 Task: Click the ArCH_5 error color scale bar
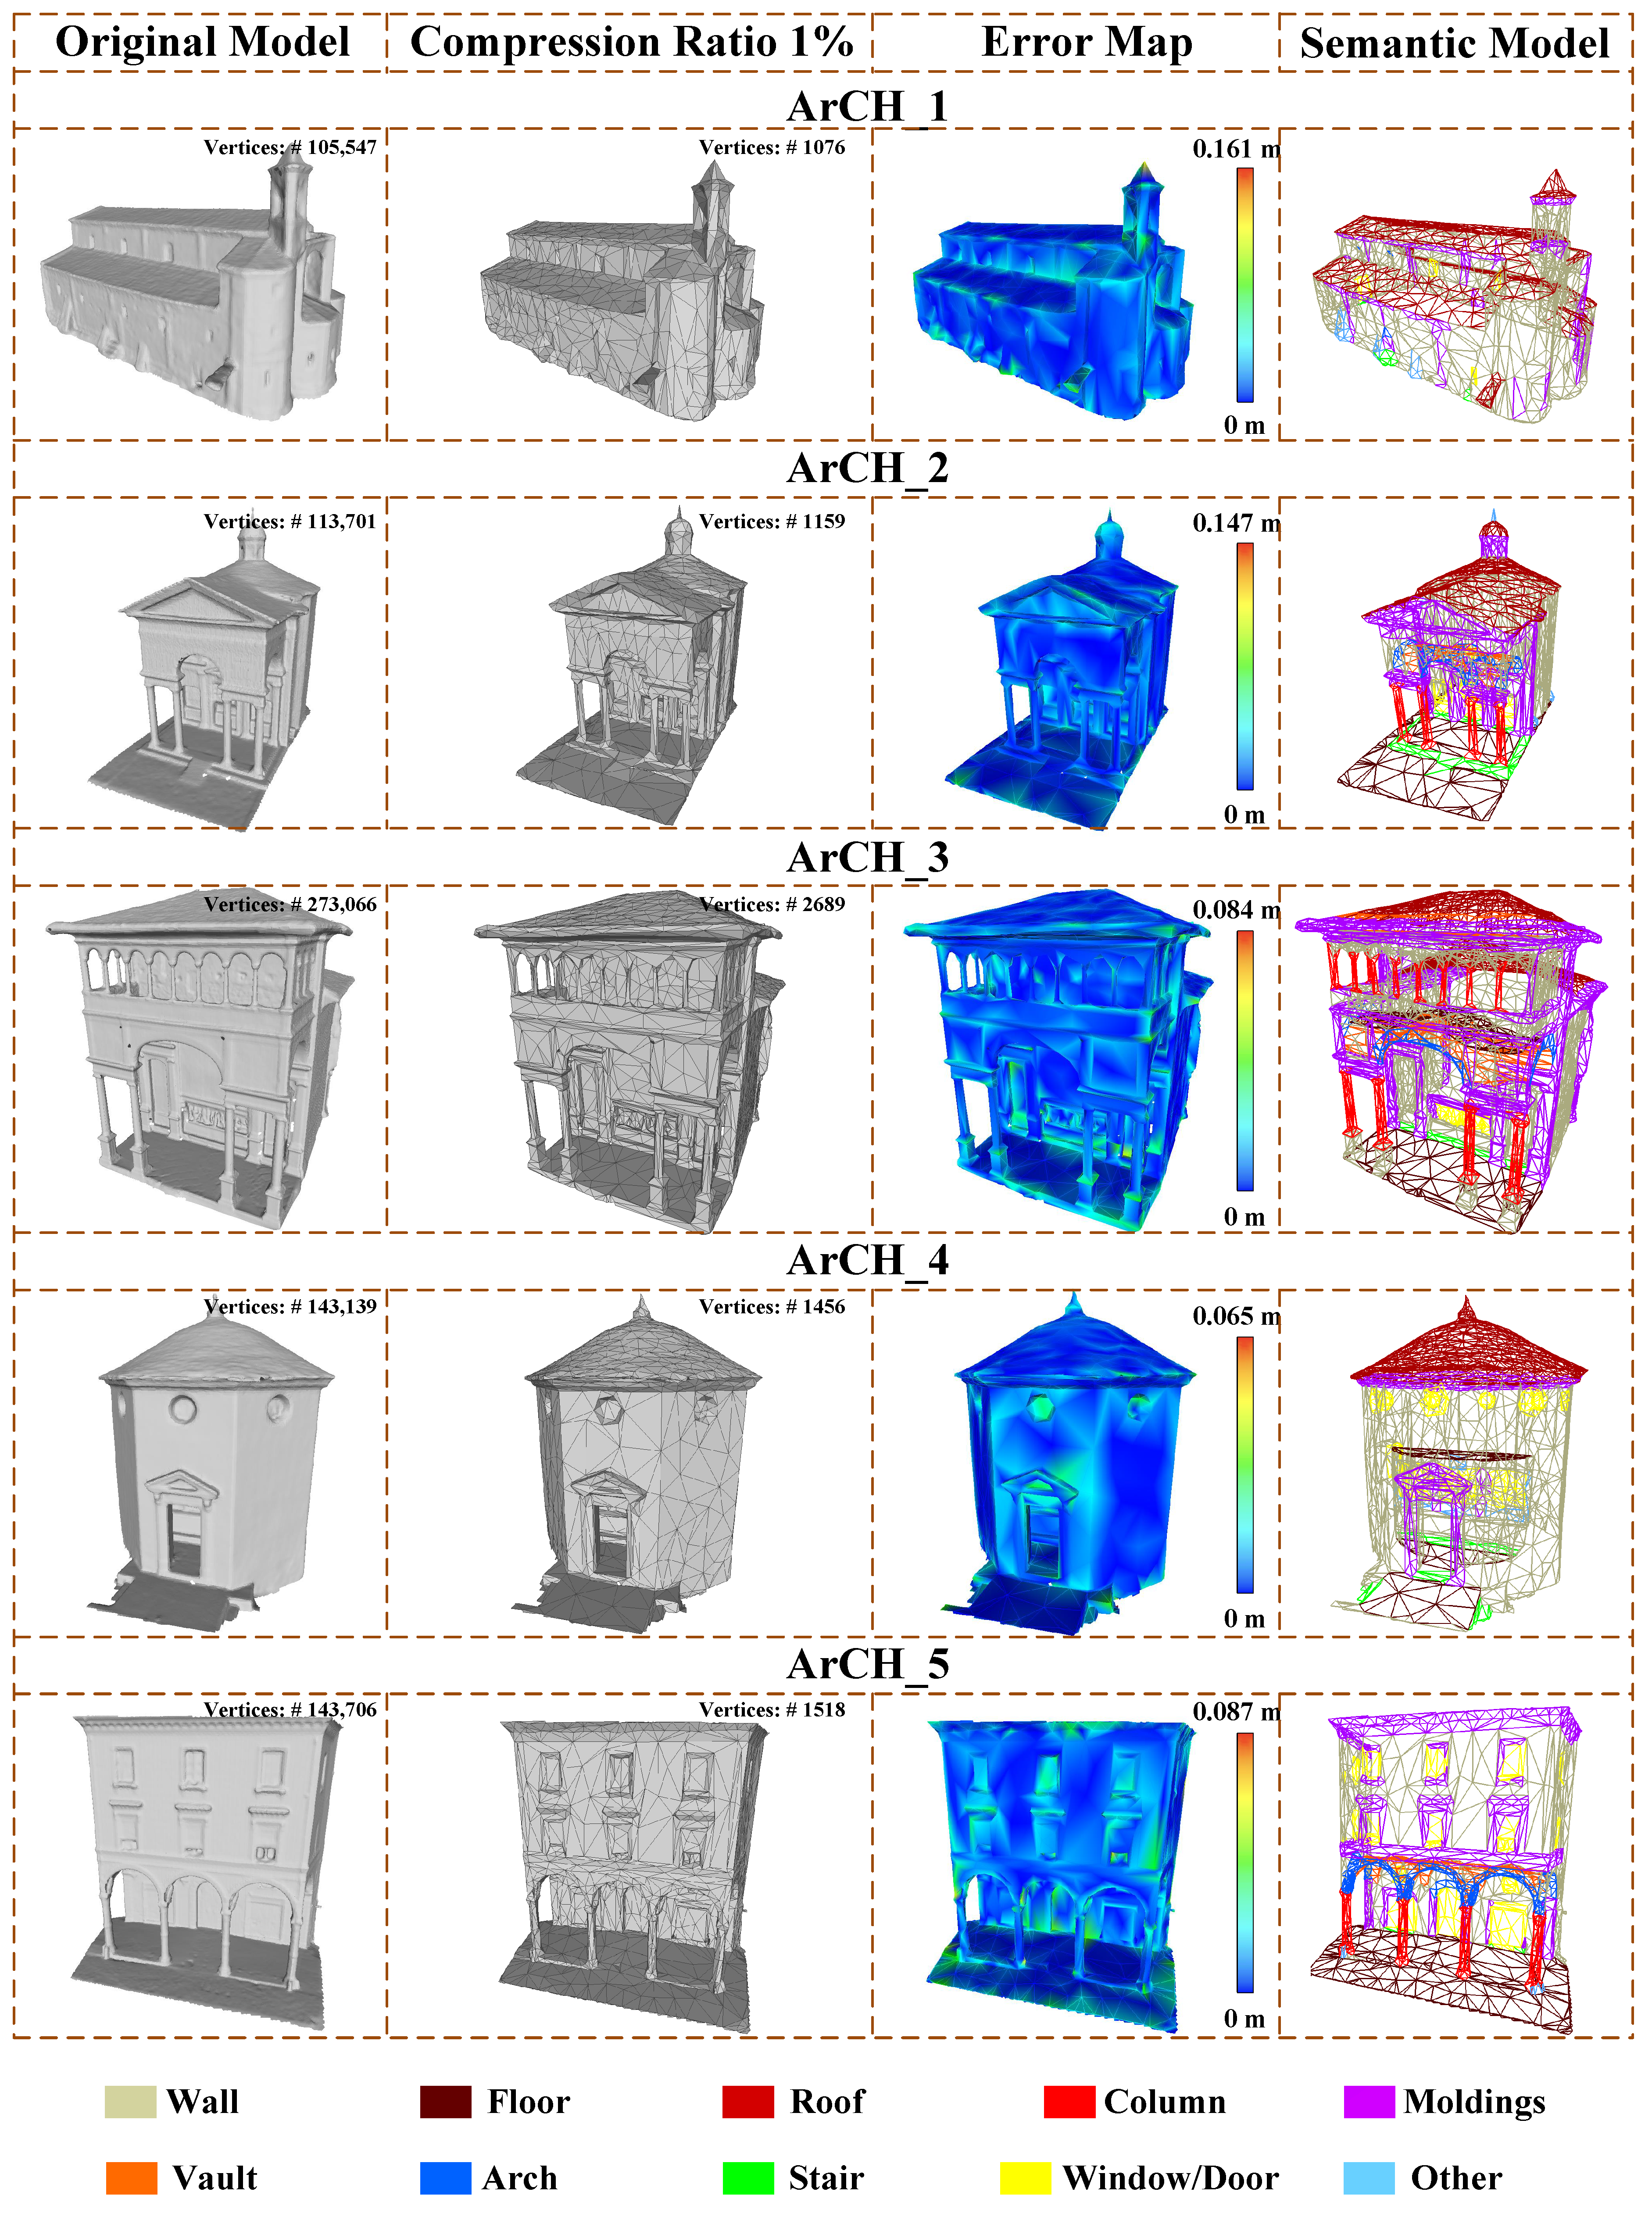(x=1245, y=1863)
